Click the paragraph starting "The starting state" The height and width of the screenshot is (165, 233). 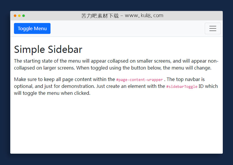click(x=114, y=64)
